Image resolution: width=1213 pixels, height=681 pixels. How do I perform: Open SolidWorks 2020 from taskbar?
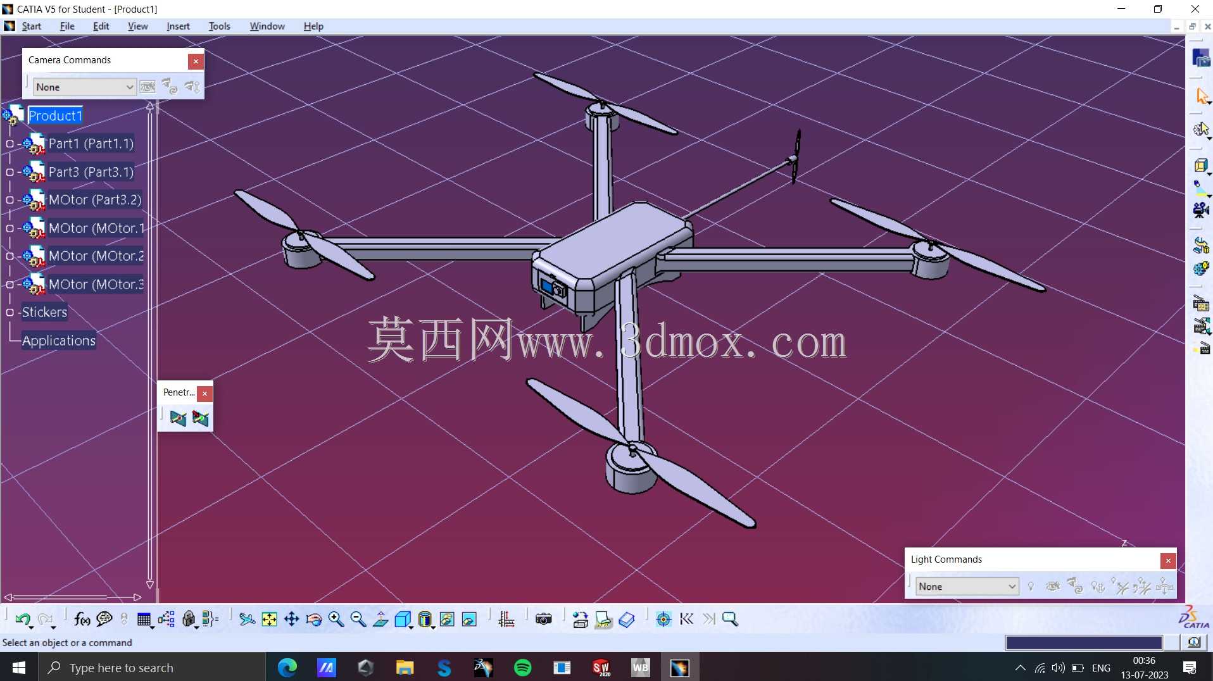pos(601,668)
